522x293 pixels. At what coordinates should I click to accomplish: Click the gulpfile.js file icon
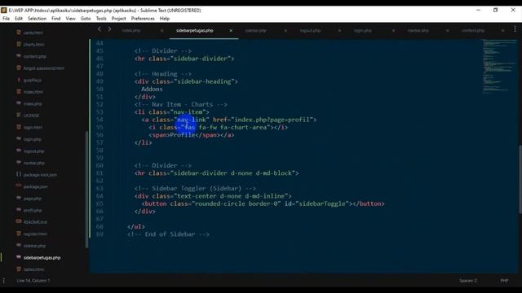coord(19,80)
